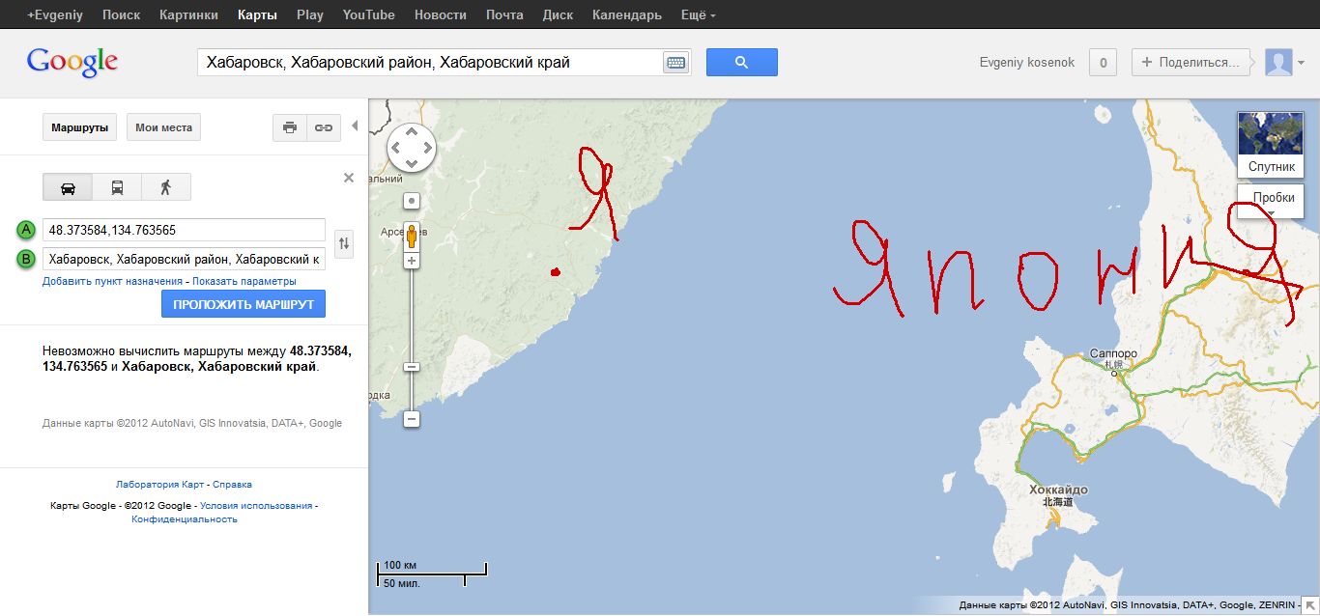
Task: Select the Street View pegman
Action: tap(412, 236)
